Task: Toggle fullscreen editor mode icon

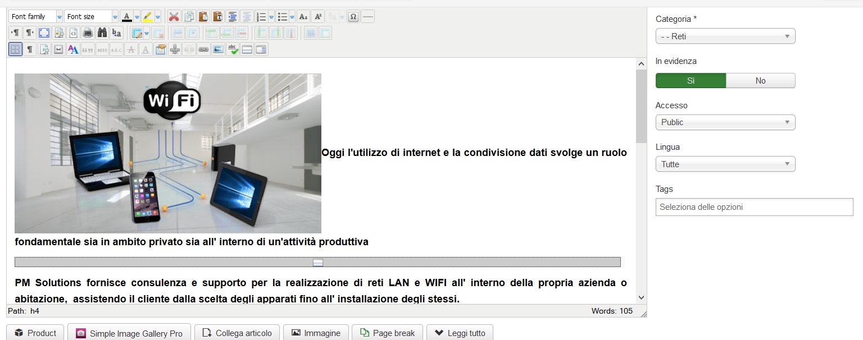Action: coord(44,33)
